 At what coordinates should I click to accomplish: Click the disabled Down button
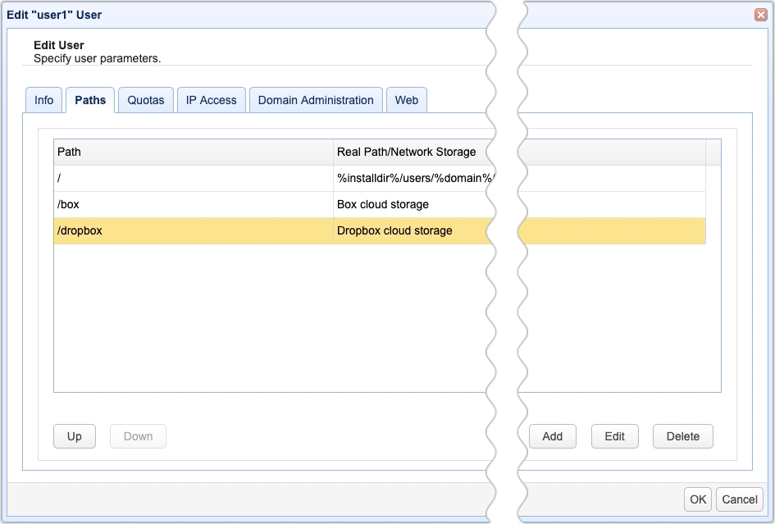[137, 436]
